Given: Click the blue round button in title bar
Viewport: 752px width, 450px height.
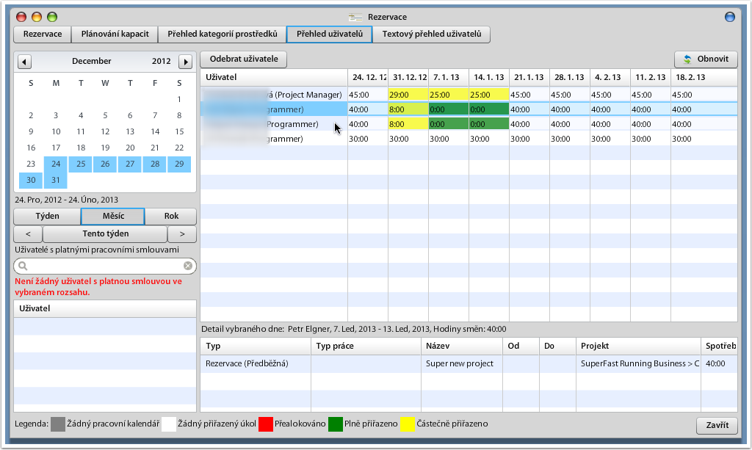Looking at the screenshot, I should pos(729,17).
